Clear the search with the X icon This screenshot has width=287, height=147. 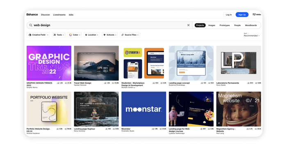(x=188, y=25)
